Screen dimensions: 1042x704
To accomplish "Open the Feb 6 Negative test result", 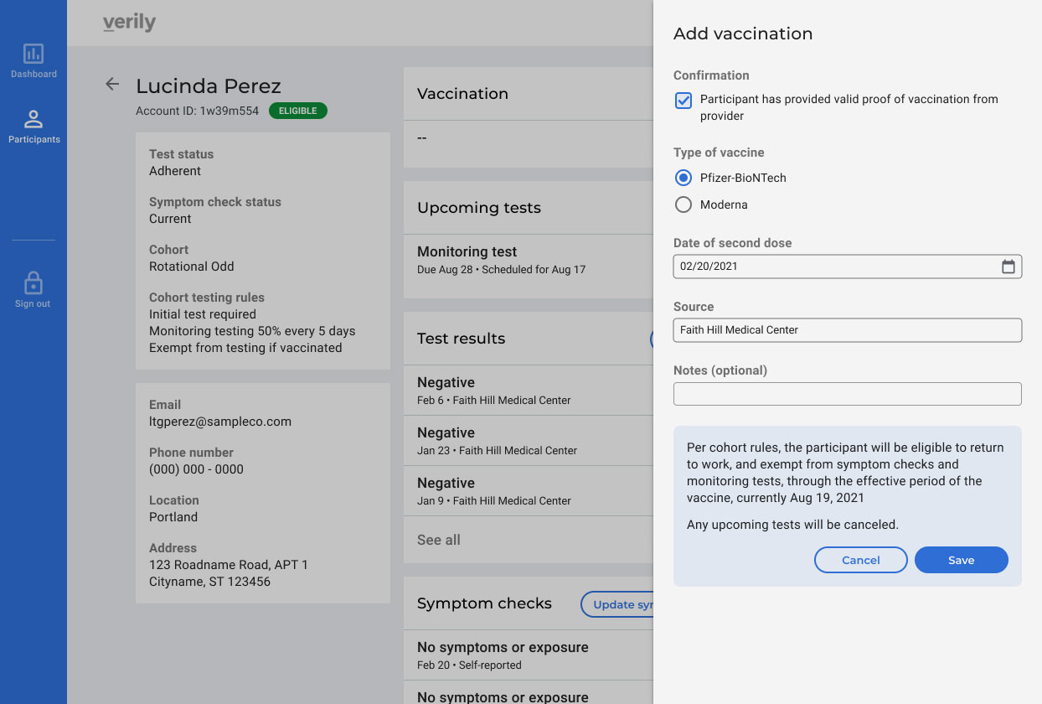I will (529, 391).
